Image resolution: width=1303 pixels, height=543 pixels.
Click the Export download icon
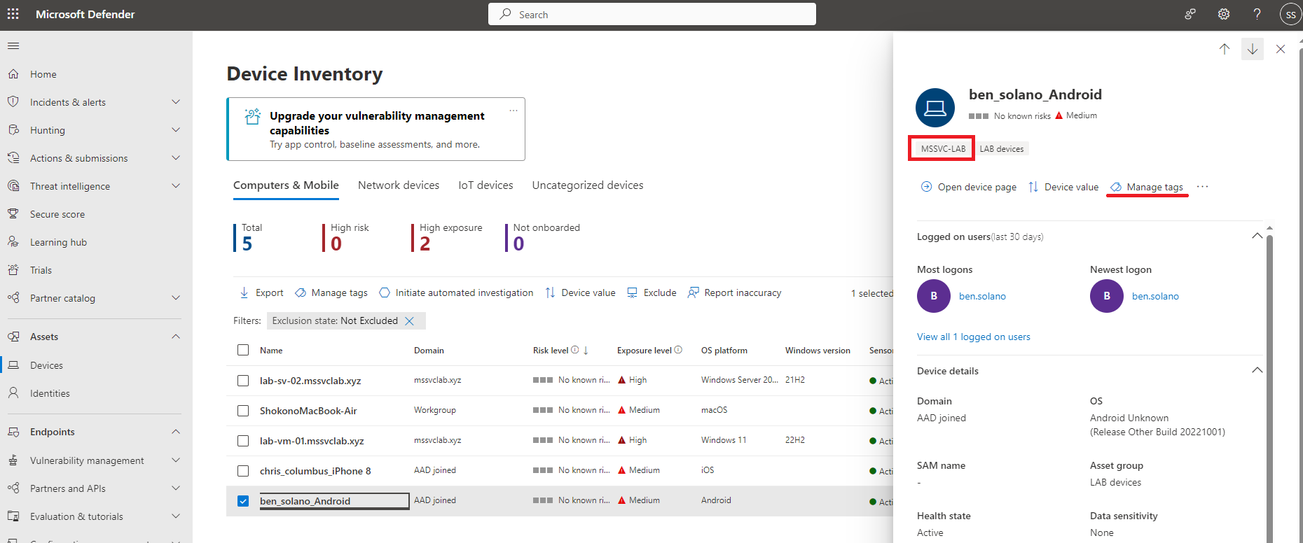(x=244, y=292)
